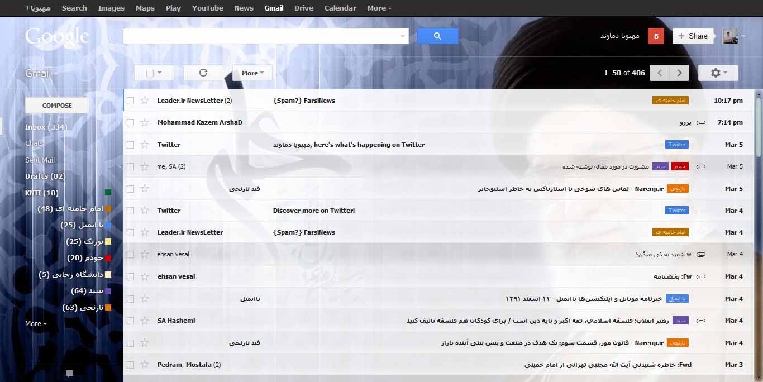Open Calendar in the top navigation bar
The height and width of the screenshot is (382, 763).
340,8
